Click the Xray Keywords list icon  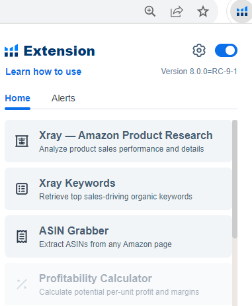pos(22,189)
